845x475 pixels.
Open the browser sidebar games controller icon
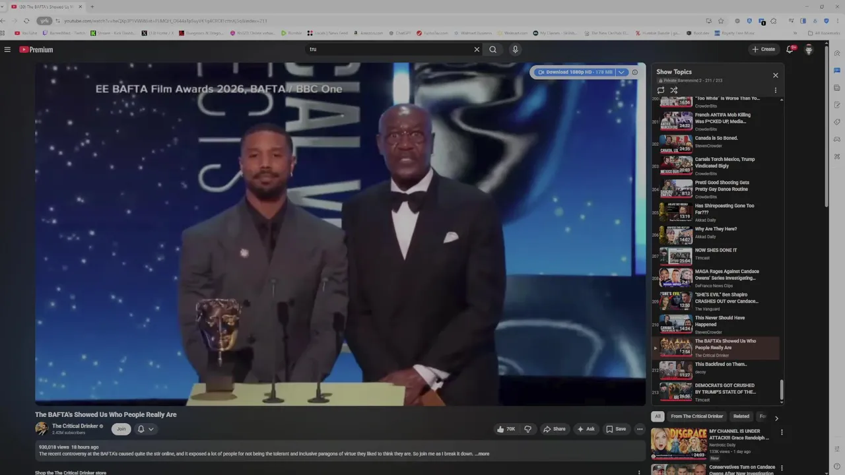837,139
